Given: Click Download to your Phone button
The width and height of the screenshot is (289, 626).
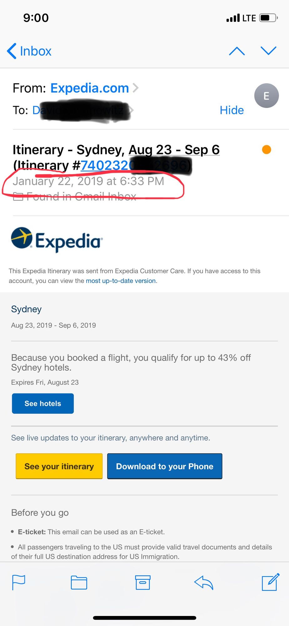Looking at the screenshot, I should click(x=165, y=466).
